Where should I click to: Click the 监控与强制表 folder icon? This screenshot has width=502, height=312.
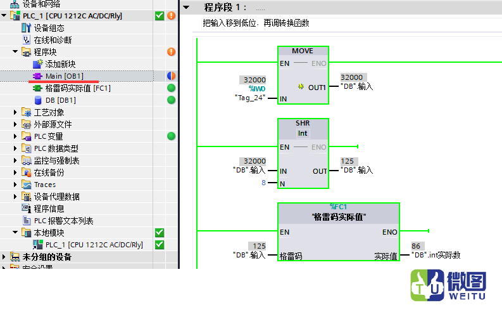tap(26, 160)
